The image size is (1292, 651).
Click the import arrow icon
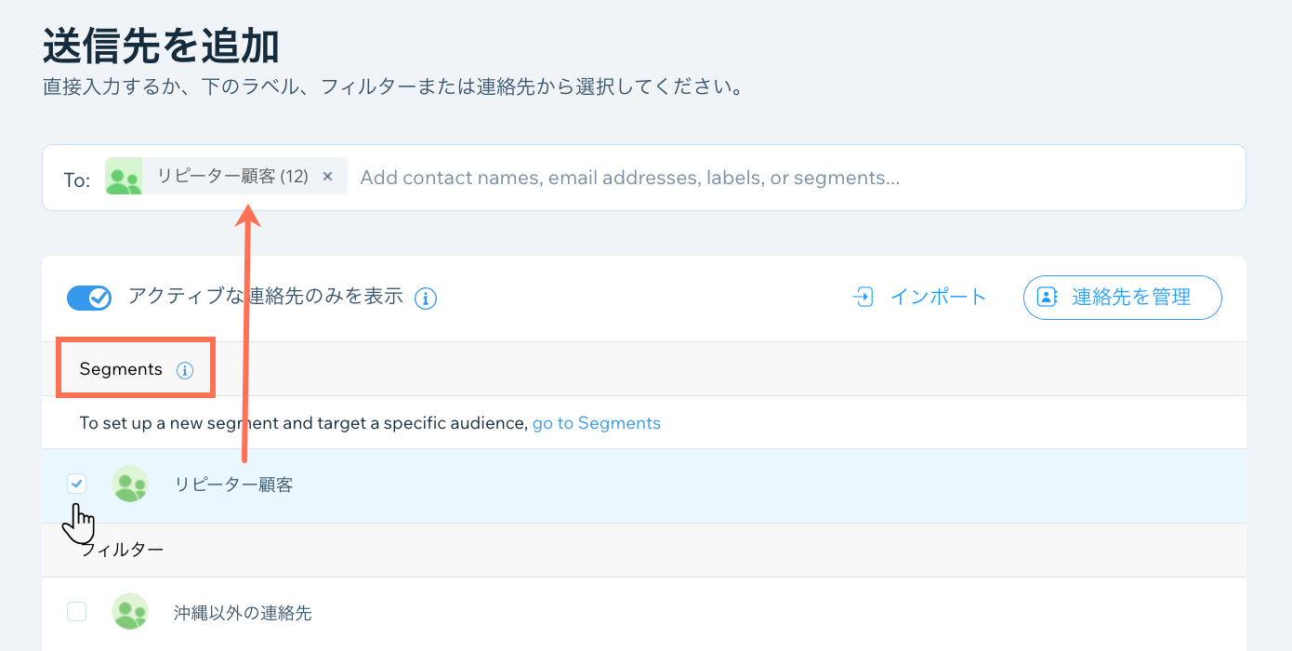point(864,298)
